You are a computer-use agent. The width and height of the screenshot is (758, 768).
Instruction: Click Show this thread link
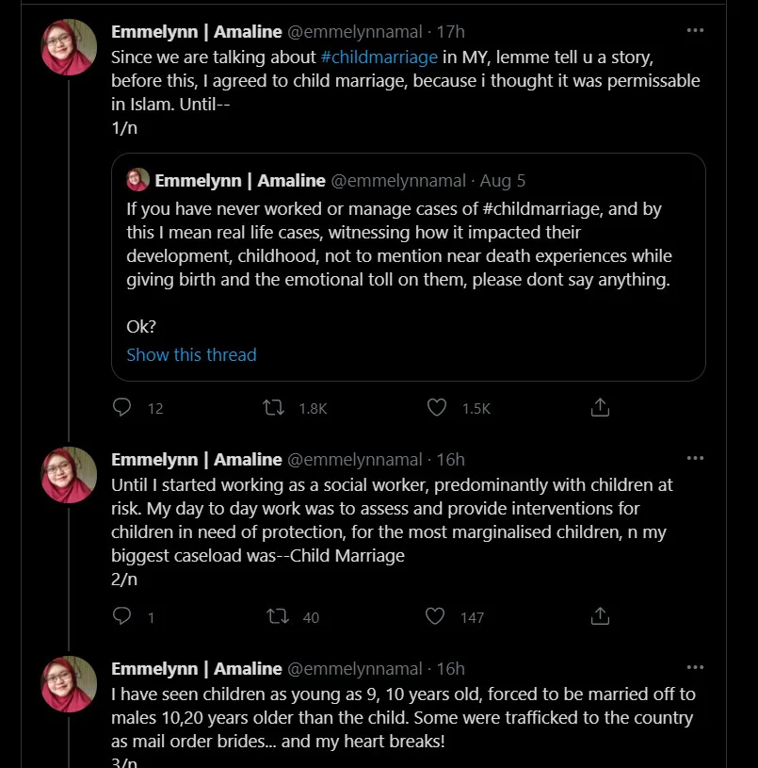pyautogui.click(x=191, y=354)
